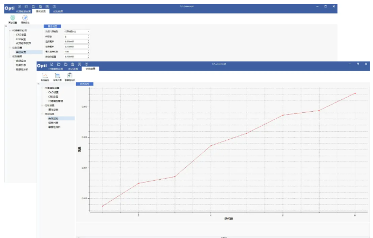Select CFD设置 in front window tree
Viewport: 373px width, 238px height.
tap(53, 97)
